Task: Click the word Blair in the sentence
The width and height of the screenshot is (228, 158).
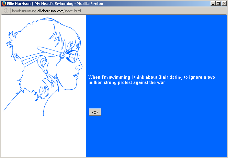Action: tap(163, 77)
